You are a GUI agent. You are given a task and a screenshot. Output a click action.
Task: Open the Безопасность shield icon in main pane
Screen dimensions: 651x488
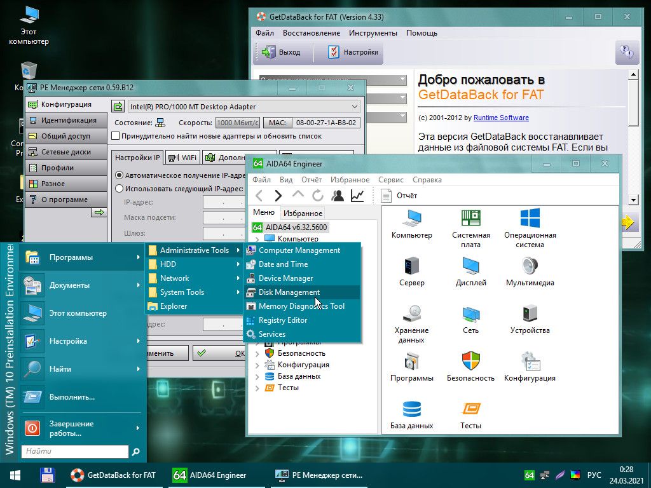(x=470, y=362)
